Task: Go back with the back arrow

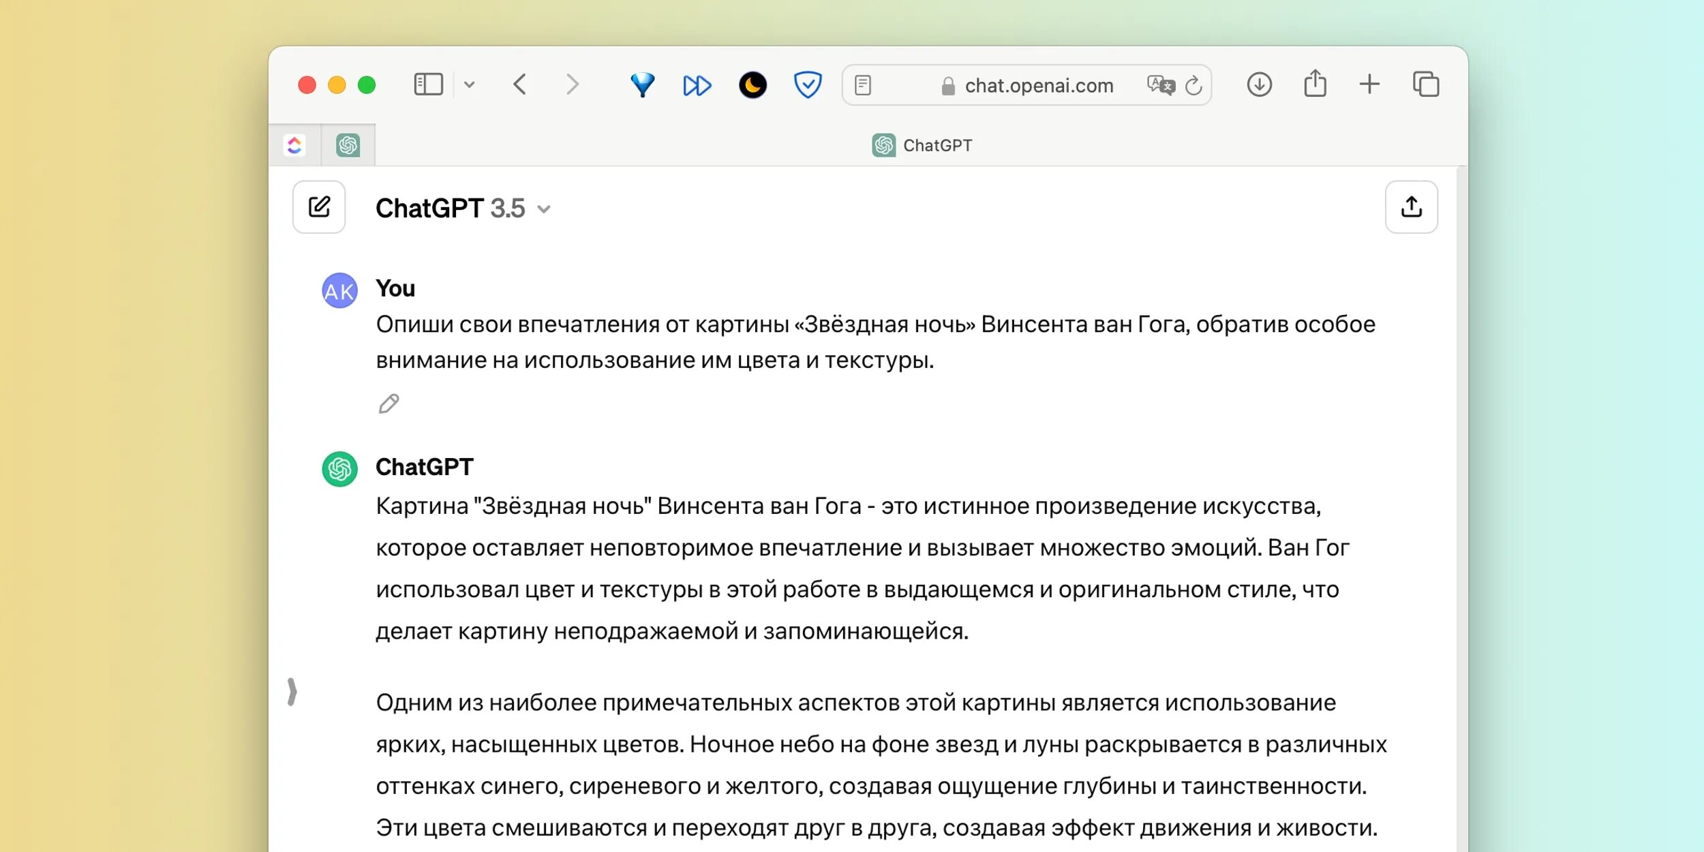Action: click(520, 85)
